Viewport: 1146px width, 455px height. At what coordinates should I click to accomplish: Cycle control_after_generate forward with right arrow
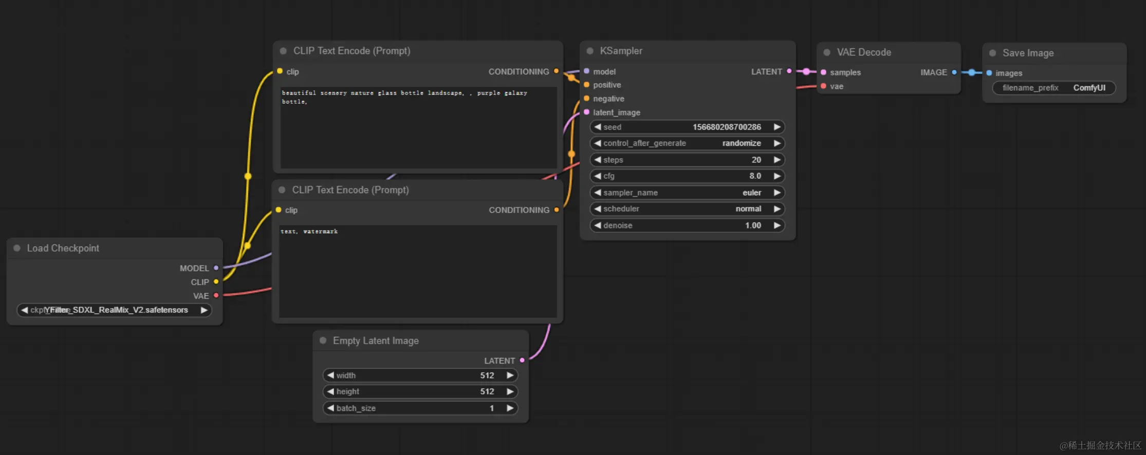click(777, 143)
